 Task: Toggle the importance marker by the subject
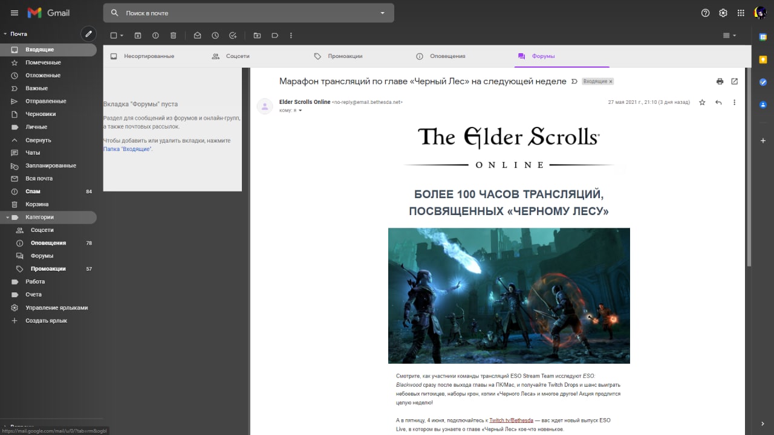coord(574,81)
